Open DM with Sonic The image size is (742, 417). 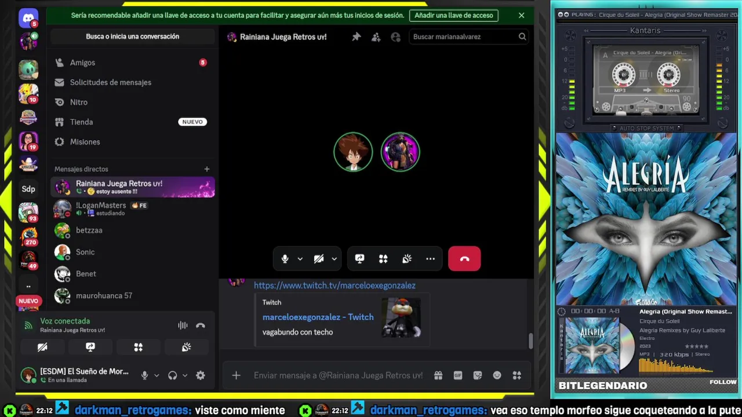click(x=132, y=252)
